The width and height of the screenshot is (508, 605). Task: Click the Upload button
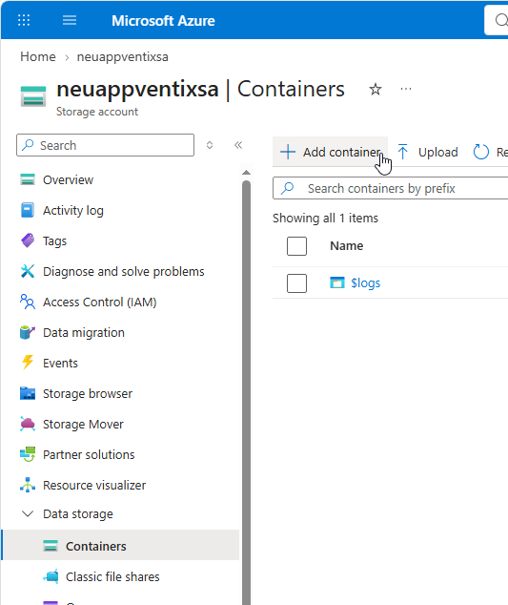[x=428, y=152]
